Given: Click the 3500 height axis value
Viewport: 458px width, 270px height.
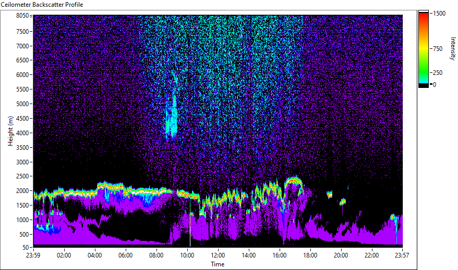Looking at the screenshot, I should (x=22, y=148).
